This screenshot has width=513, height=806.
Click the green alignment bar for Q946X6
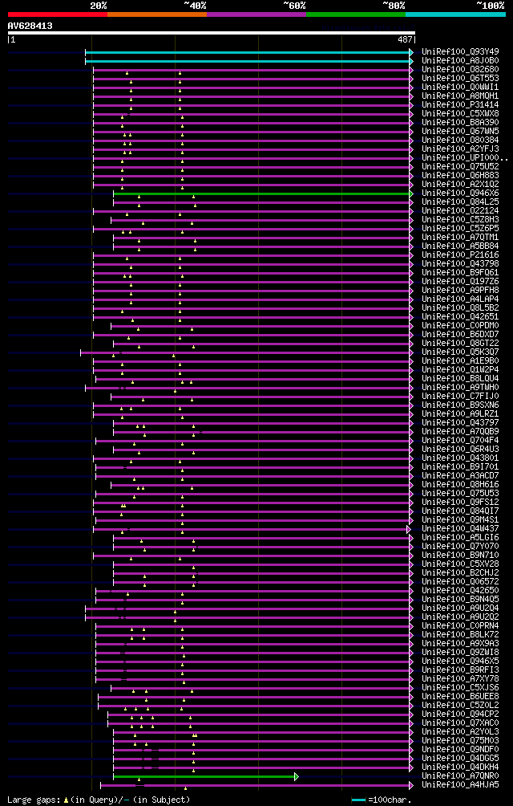[263, 193]
